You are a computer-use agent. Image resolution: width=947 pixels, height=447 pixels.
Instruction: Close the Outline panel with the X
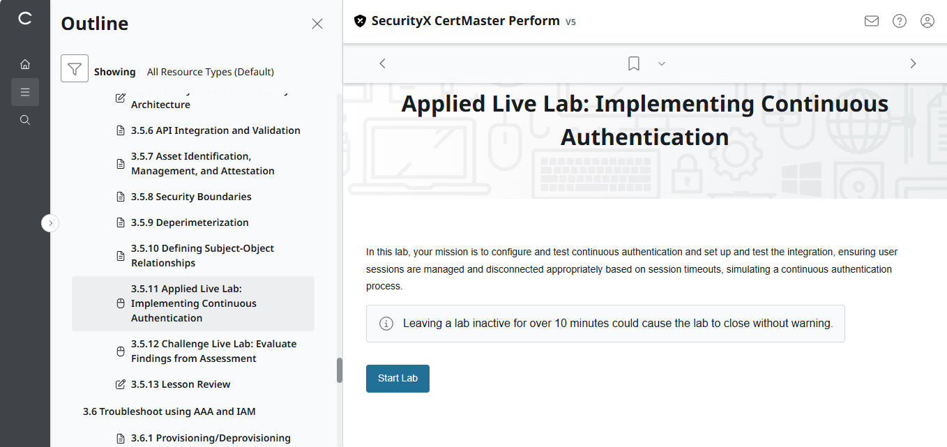317,23
